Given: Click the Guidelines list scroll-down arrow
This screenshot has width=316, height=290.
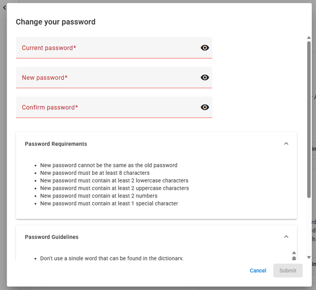Looking at the screenshot, I should tap(294, 258).
